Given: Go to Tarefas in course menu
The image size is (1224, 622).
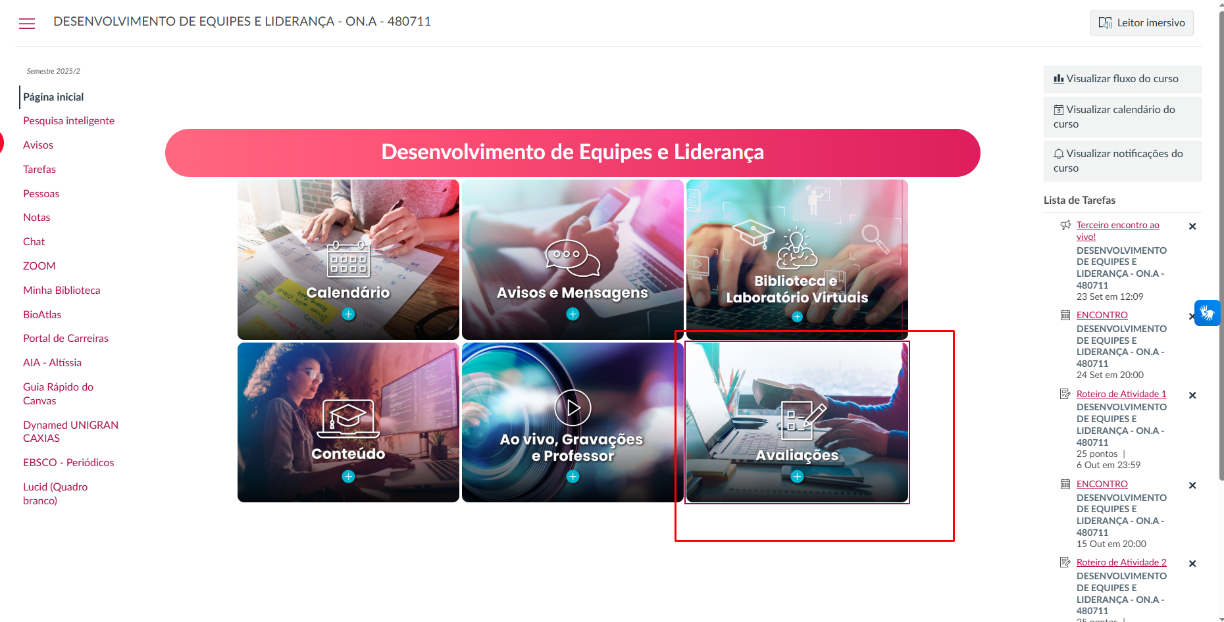Looking at the screenshot, I should click(x=39, y=170).
